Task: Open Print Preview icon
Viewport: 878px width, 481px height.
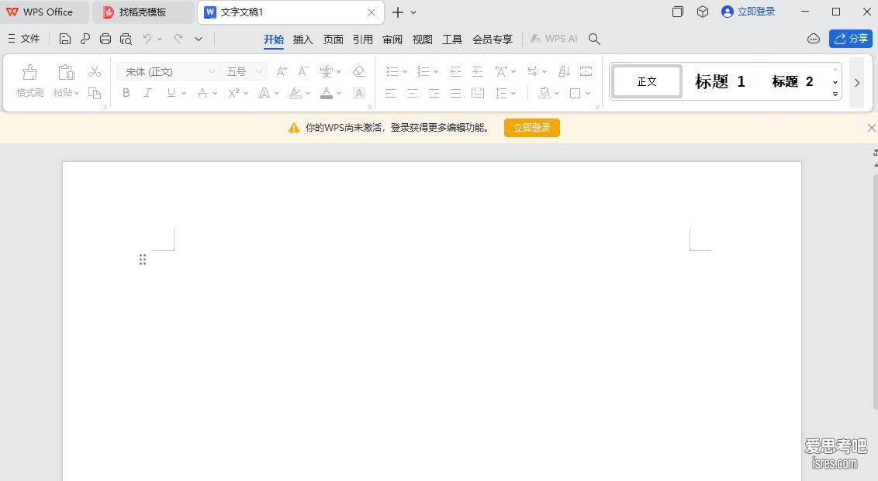Action: [x=126, y=39]
